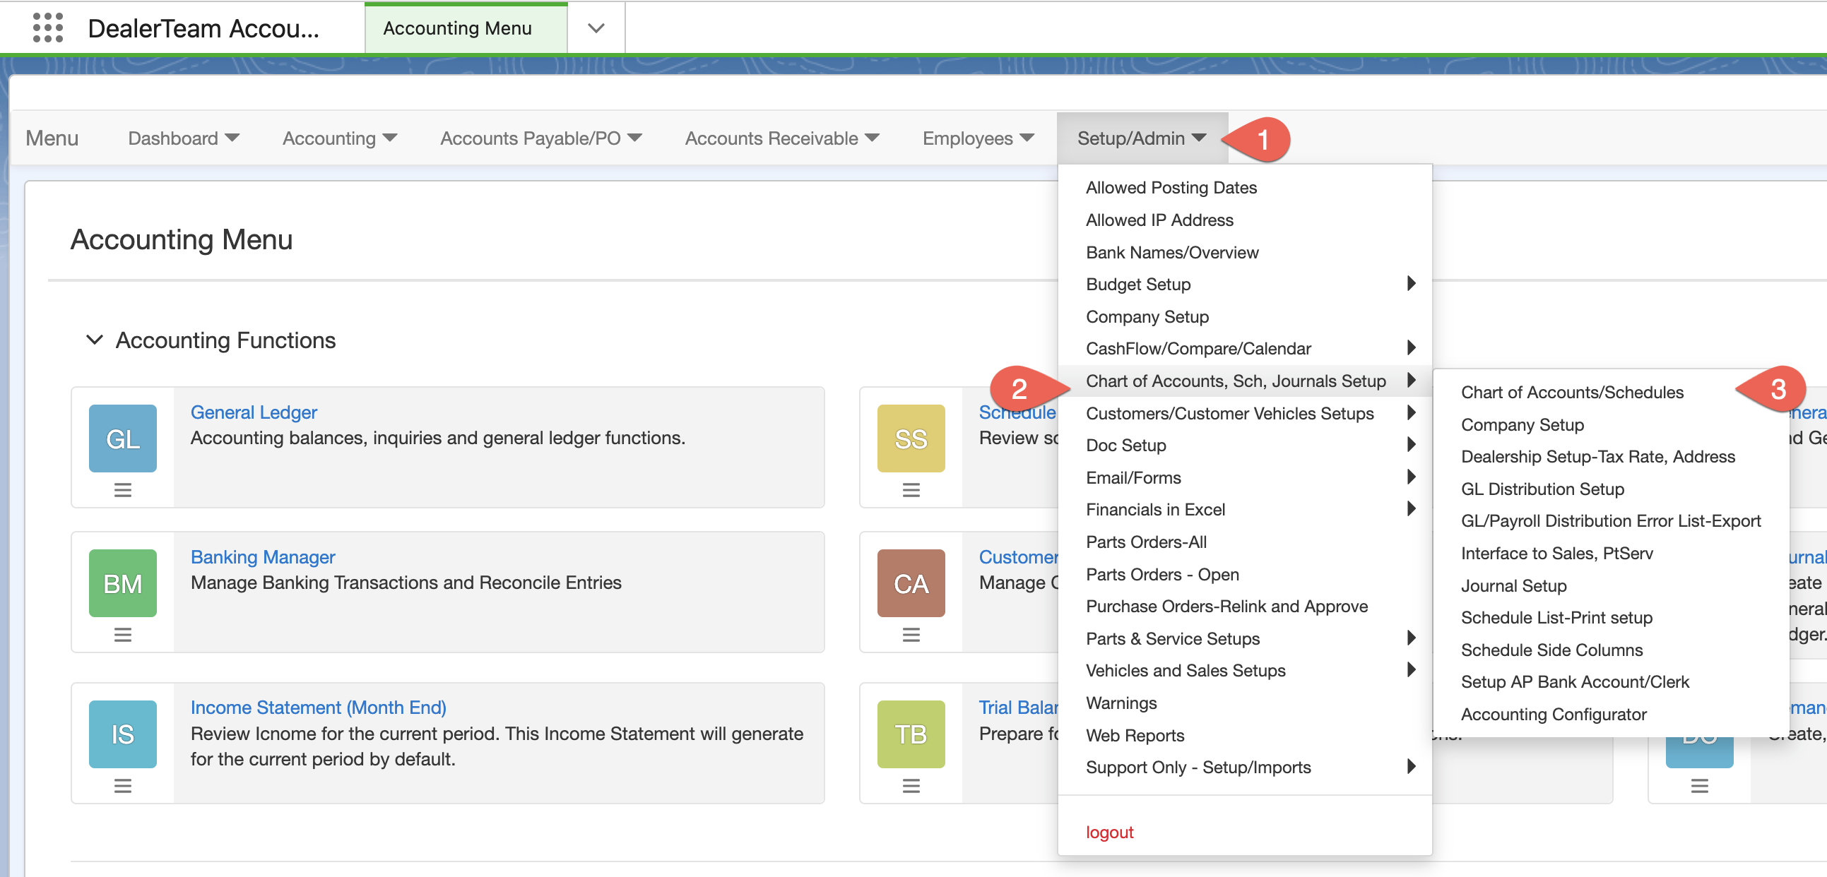Open the Accounts Receivable dropdown
Screen dimensions: 1827x877
[x=781, y=138]
